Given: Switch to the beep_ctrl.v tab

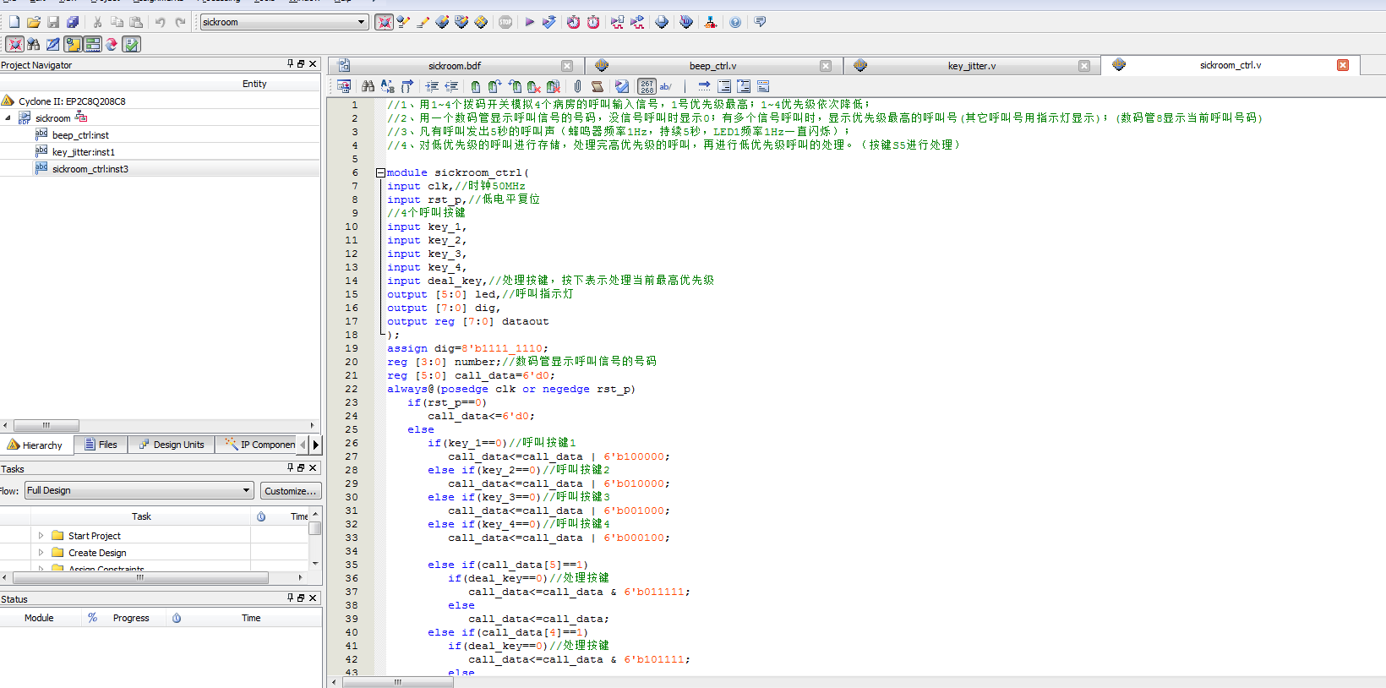Looking at the screenshot, I should pos(712,66).
